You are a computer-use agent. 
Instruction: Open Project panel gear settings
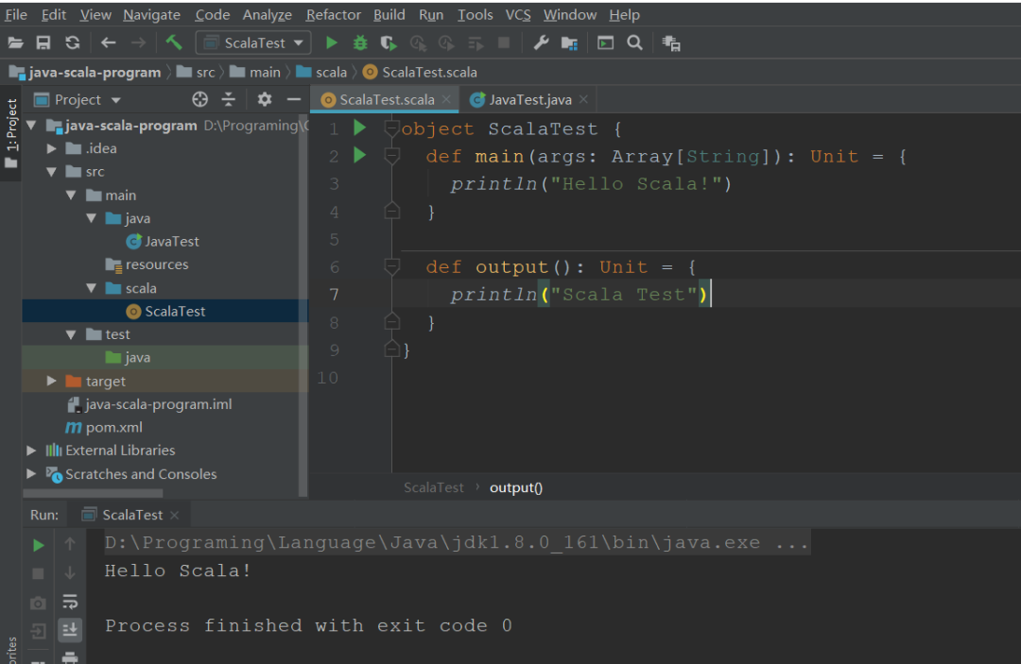[x=265, y=99]
